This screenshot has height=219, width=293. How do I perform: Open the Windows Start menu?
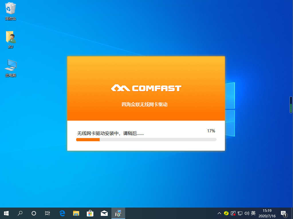pos(6,213)
